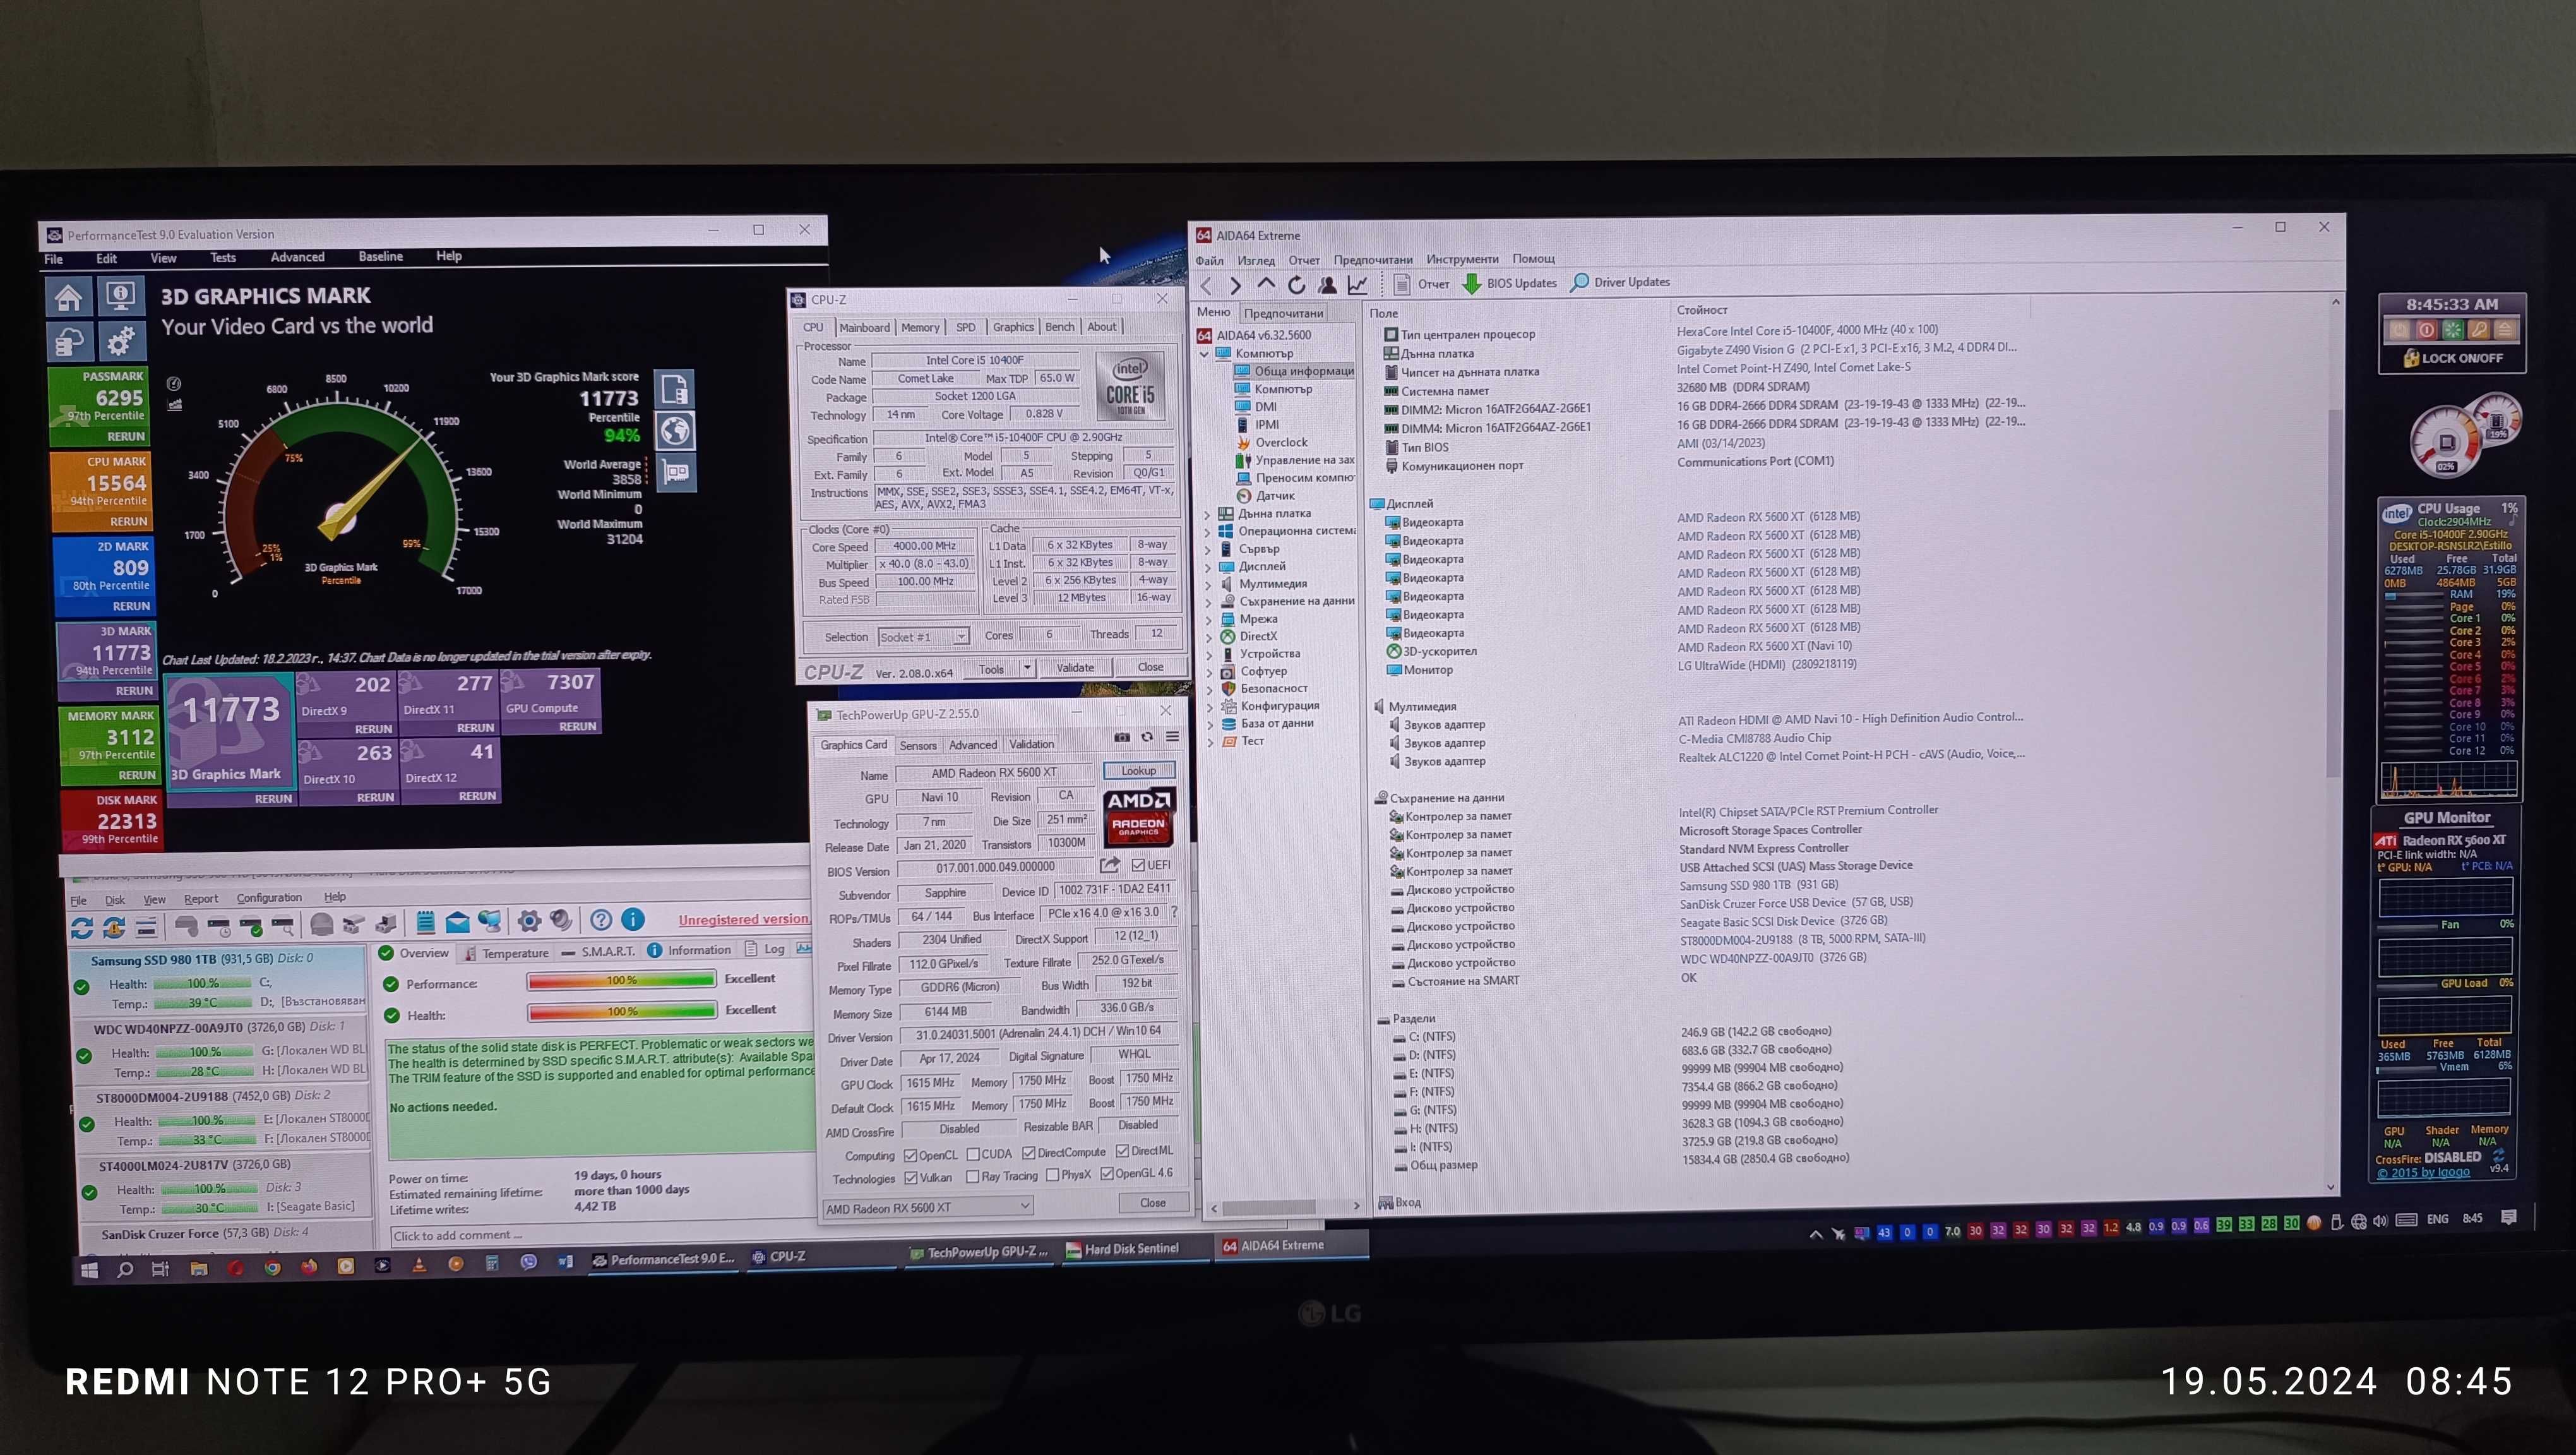
Task: Toggle OpenCL checkbox in GPU-Z
Action: point(911,1155)
